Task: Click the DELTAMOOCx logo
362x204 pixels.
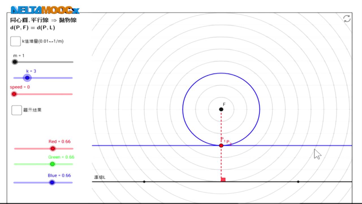Action: [x=45, y=10]
